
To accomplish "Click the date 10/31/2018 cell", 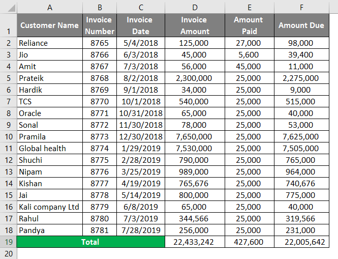I will 141,113.
